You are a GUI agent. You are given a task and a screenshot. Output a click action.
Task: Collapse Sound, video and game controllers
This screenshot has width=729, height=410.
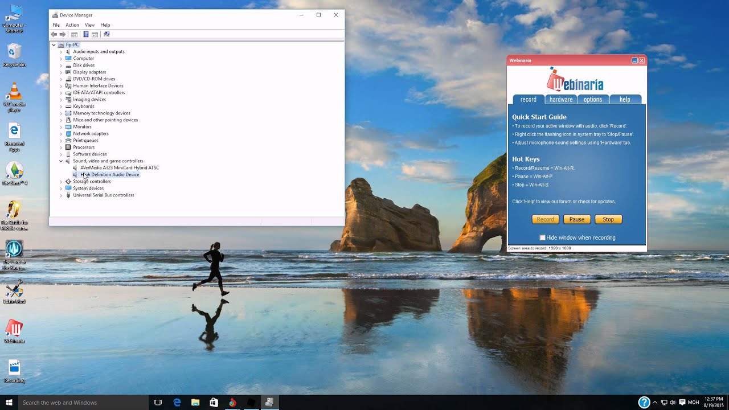click(61, 161)
